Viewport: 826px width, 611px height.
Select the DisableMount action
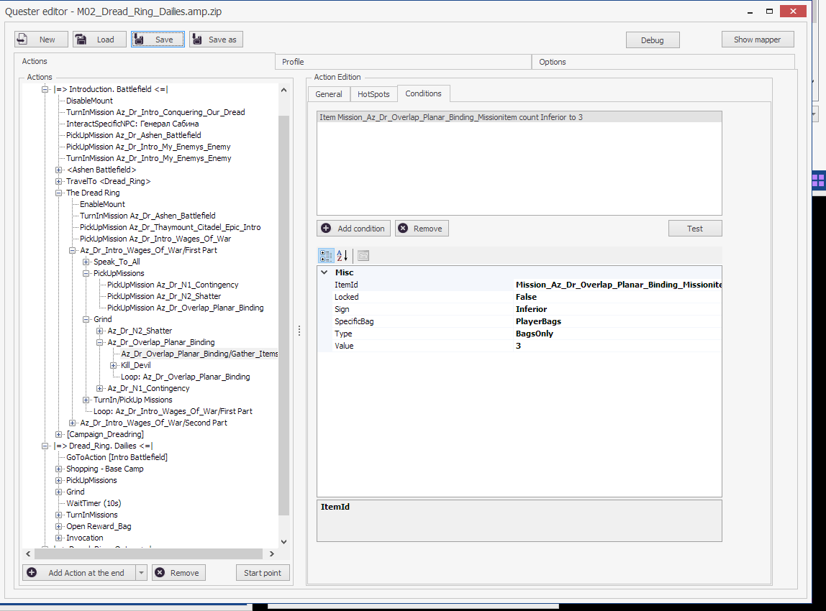pos(89,101)
